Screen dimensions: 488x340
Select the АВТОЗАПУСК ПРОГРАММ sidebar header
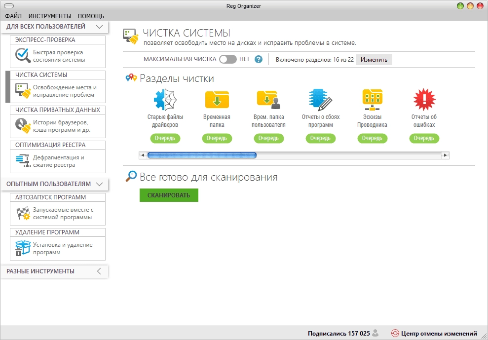(58, 197)
